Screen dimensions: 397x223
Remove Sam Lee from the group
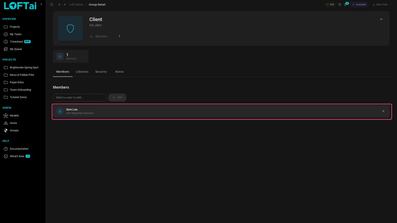(383, 111)
